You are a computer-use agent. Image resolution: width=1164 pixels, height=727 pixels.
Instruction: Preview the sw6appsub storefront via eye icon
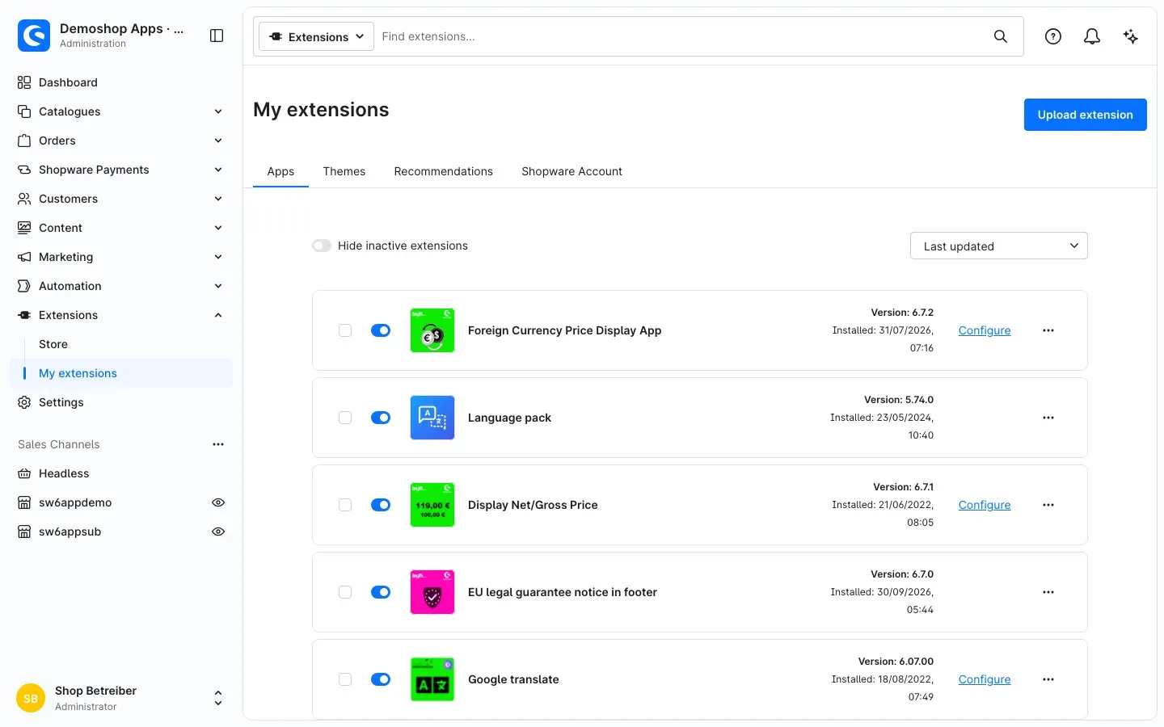click(218, 532)
